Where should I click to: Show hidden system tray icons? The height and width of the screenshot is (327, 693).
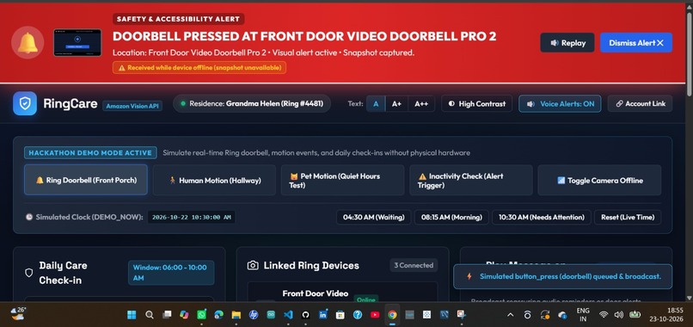click(511, 315)
